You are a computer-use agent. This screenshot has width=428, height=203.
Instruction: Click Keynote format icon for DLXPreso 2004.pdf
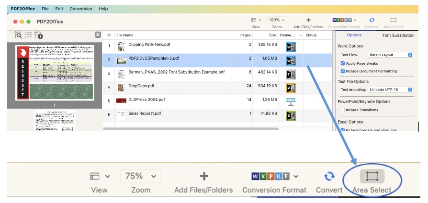(291, 102)
